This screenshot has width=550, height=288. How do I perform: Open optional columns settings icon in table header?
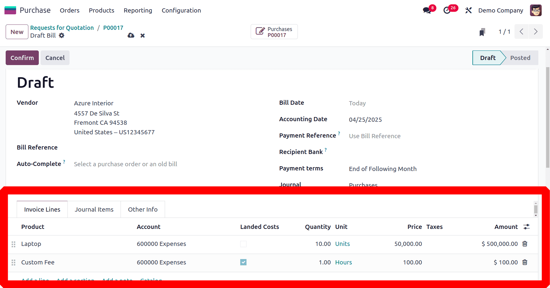pyautogui.click(x=526, y=227)
